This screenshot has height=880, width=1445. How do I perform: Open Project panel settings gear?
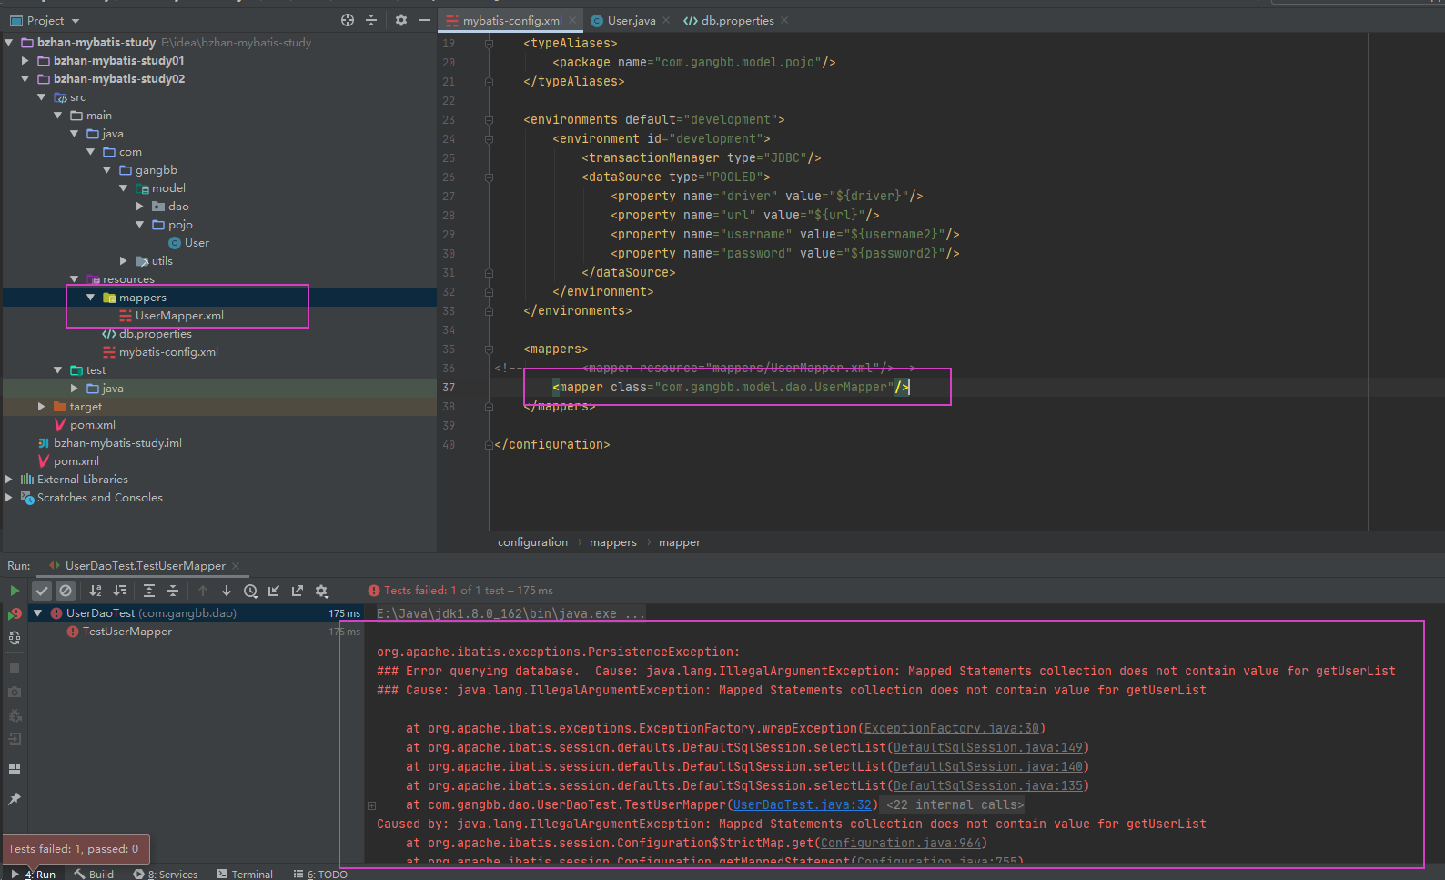tap(401, 20)
